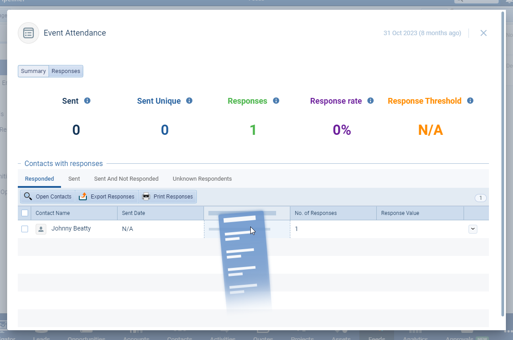Click the info icon next to Sent

coord(87,101)
